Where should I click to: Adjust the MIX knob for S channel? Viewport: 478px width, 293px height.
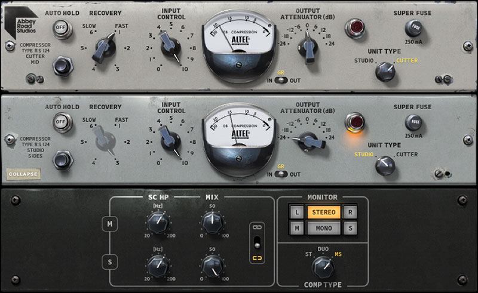coord(213,266)
